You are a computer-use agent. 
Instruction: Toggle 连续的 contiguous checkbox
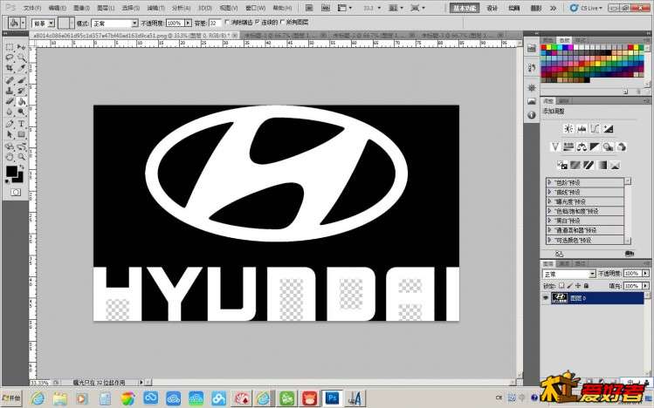click(257, 22)
